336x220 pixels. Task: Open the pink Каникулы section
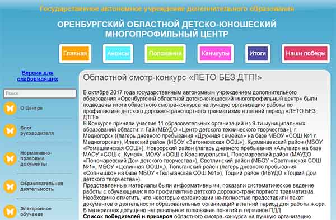click(x=216, y=54)
